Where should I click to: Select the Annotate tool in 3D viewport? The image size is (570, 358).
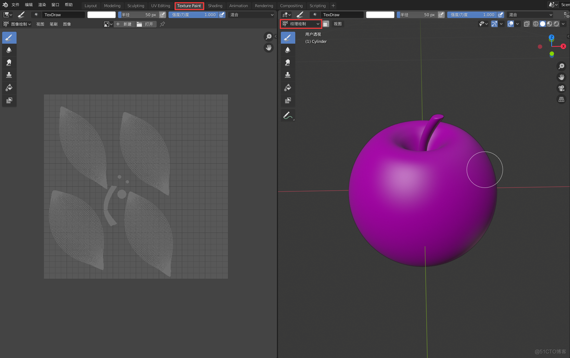click(287, 115)
